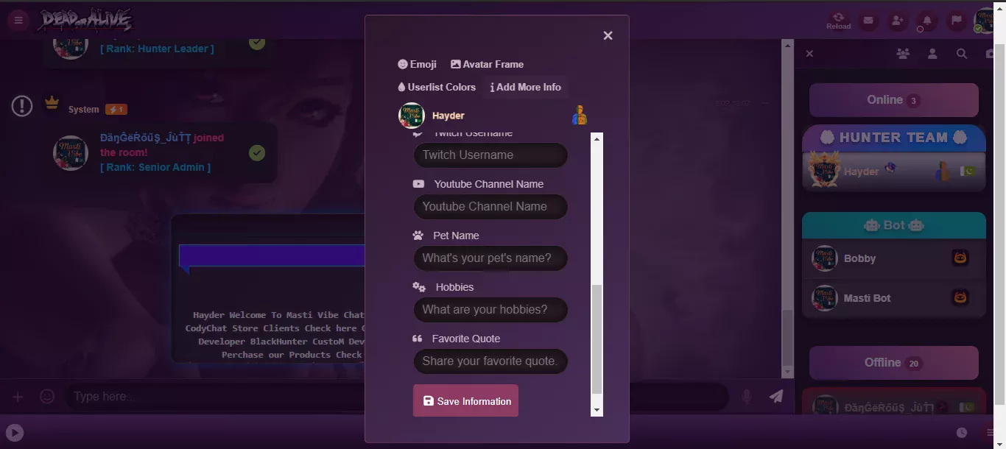Viewport: 1006px width, 449px height.
Task: Open the notifications bell
Action: click(x=926, y=21)
